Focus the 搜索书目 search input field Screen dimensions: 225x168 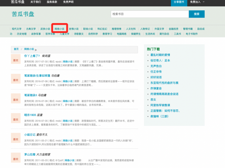(x=149, y=14)
